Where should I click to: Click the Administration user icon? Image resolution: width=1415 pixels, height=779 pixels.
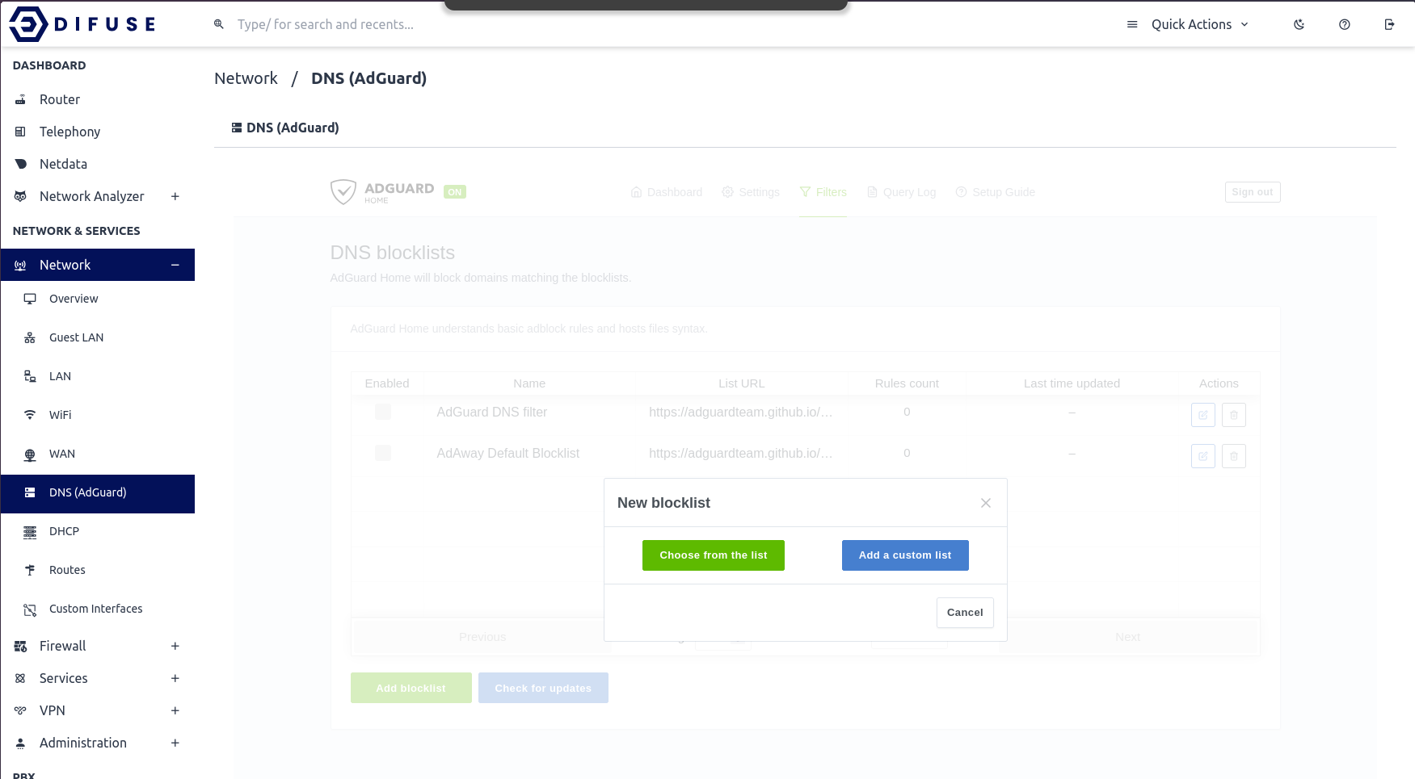tap(21, 743)
